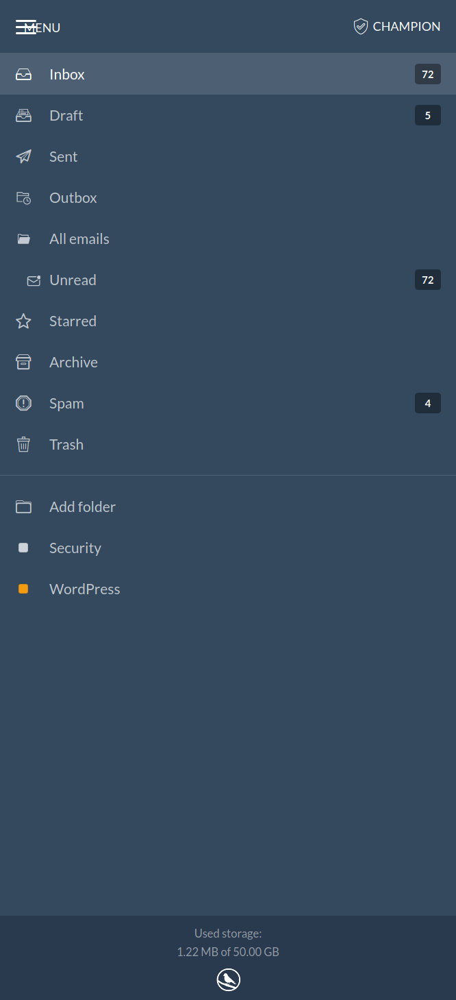Open the Inbox icon
The height and width of the screenshot is (1000, 456).
pos(23,74)
